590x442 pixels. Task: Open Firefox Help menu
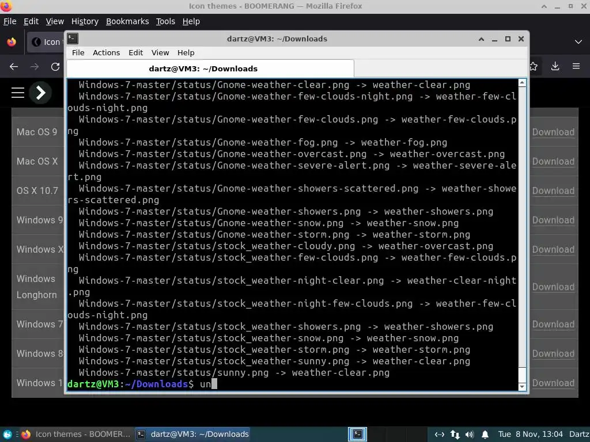[x=191, y=21]
